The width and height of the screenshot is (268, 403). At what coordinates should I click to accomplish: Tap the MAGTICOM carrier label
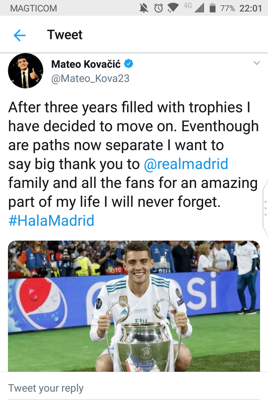click(33, 8)
